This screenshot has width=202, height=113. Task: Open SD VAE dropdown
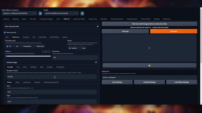pyautogui.click(x=61, y=13)
